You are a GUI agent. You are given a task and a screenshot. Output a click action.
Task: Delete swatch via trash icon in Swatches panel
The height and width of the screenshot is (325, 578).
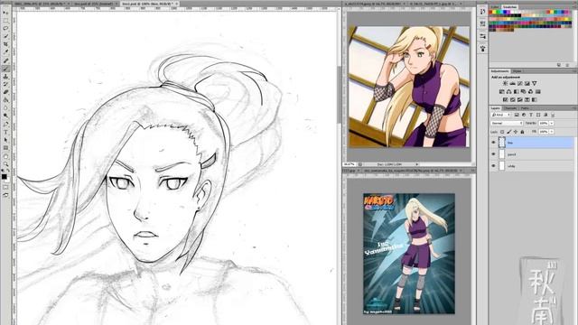(567, 65)
